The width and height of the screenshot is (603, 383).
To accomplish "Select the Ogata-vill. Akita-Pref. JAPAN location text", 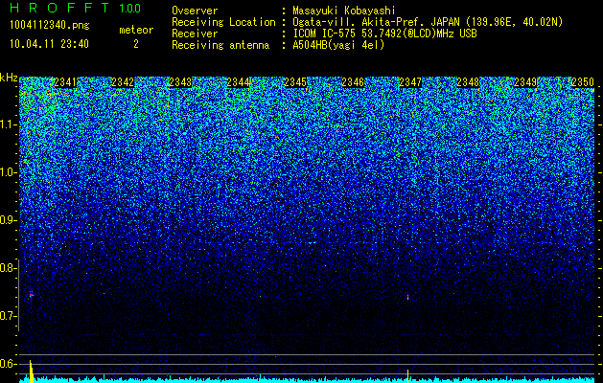I will (x=428, y=22).
